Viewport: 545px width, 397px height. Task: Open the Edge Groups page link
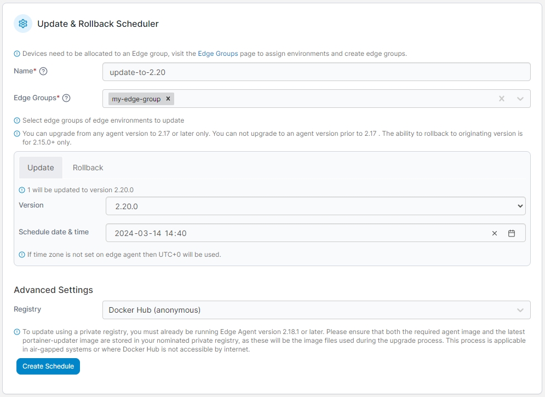pyautogui.click(x=218, y=54)
